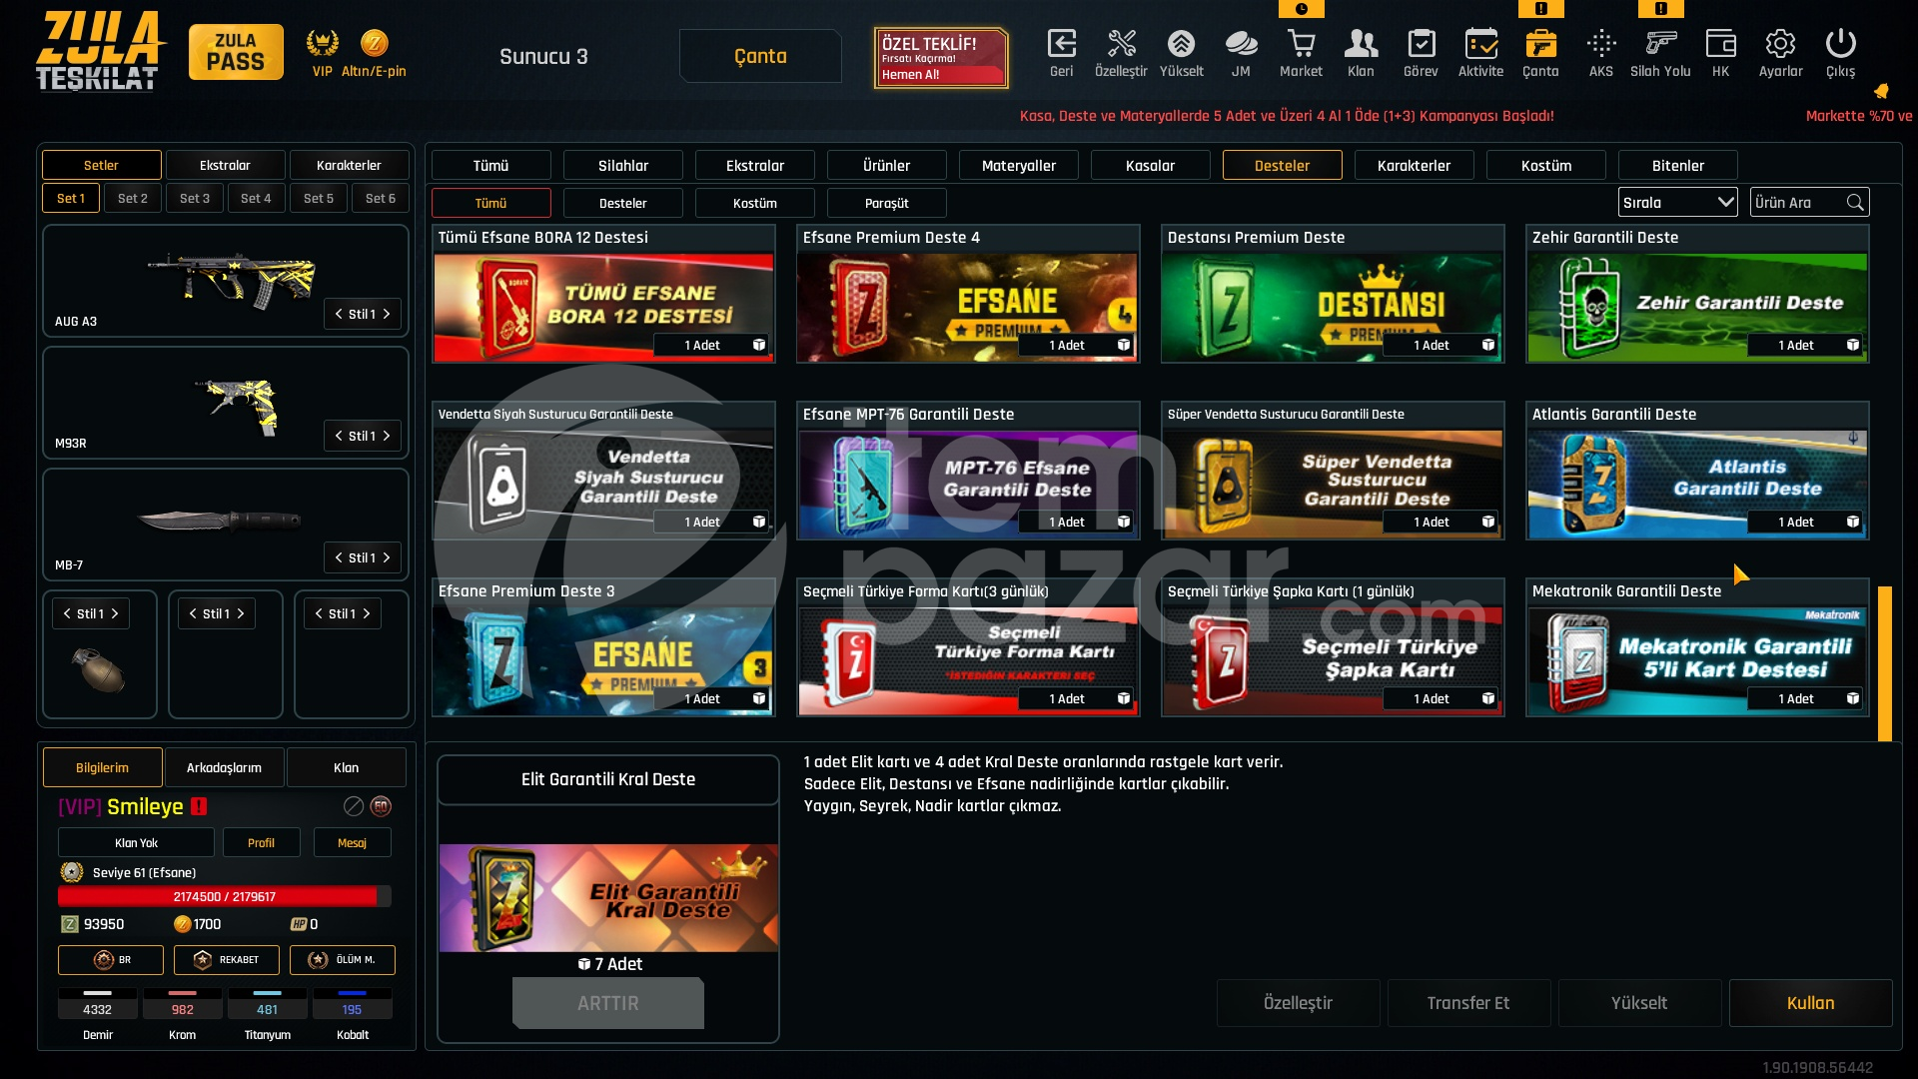Select the Set 3 loadout tab
The image size is (1918, 1079).
[195, 198]
